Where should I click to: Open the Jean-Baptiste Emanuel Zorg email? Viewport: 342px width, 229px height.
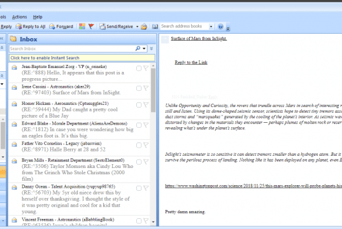click(79, 73)
